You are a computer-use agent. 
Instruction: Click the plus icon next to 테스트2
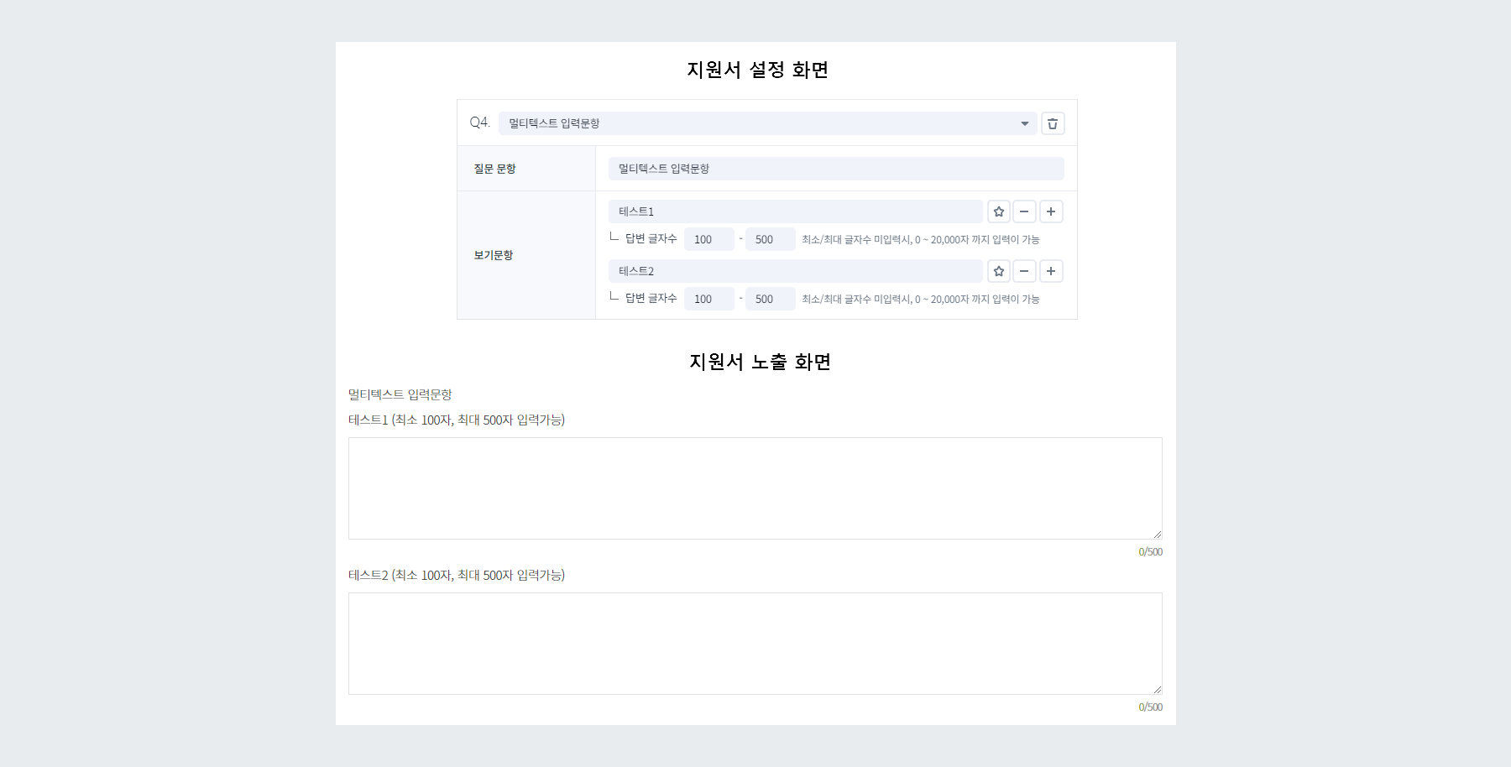coord(1051,271)
